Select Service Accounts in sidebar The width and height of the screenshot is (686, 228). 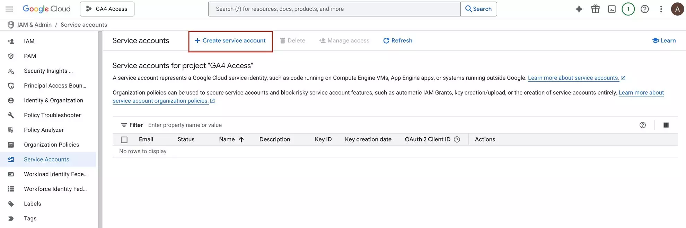(x=48, y=159)
